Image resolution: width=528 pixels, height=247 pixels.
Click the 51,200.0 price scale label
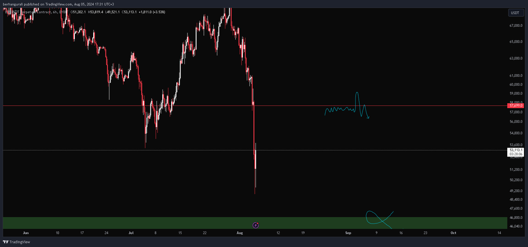pos(516,169)
